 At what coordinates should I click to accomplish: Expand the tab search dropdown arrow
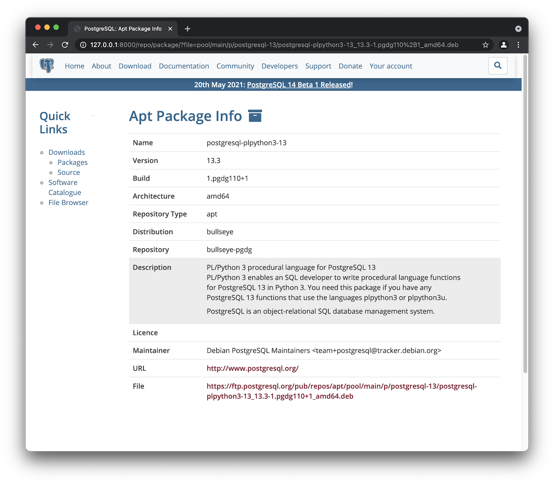[x=518, y=29]
